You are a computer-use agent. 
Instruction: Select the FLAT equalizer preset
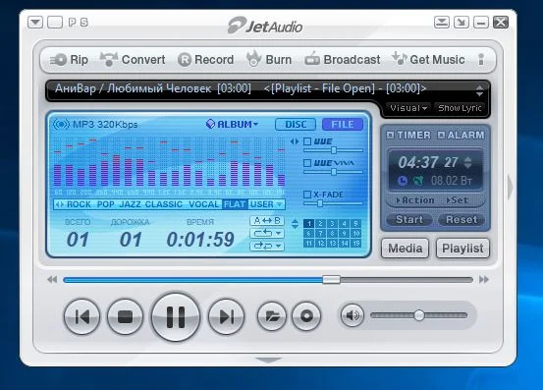click(235, 204)
